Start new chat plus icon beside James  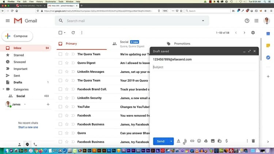pos(48,104)
